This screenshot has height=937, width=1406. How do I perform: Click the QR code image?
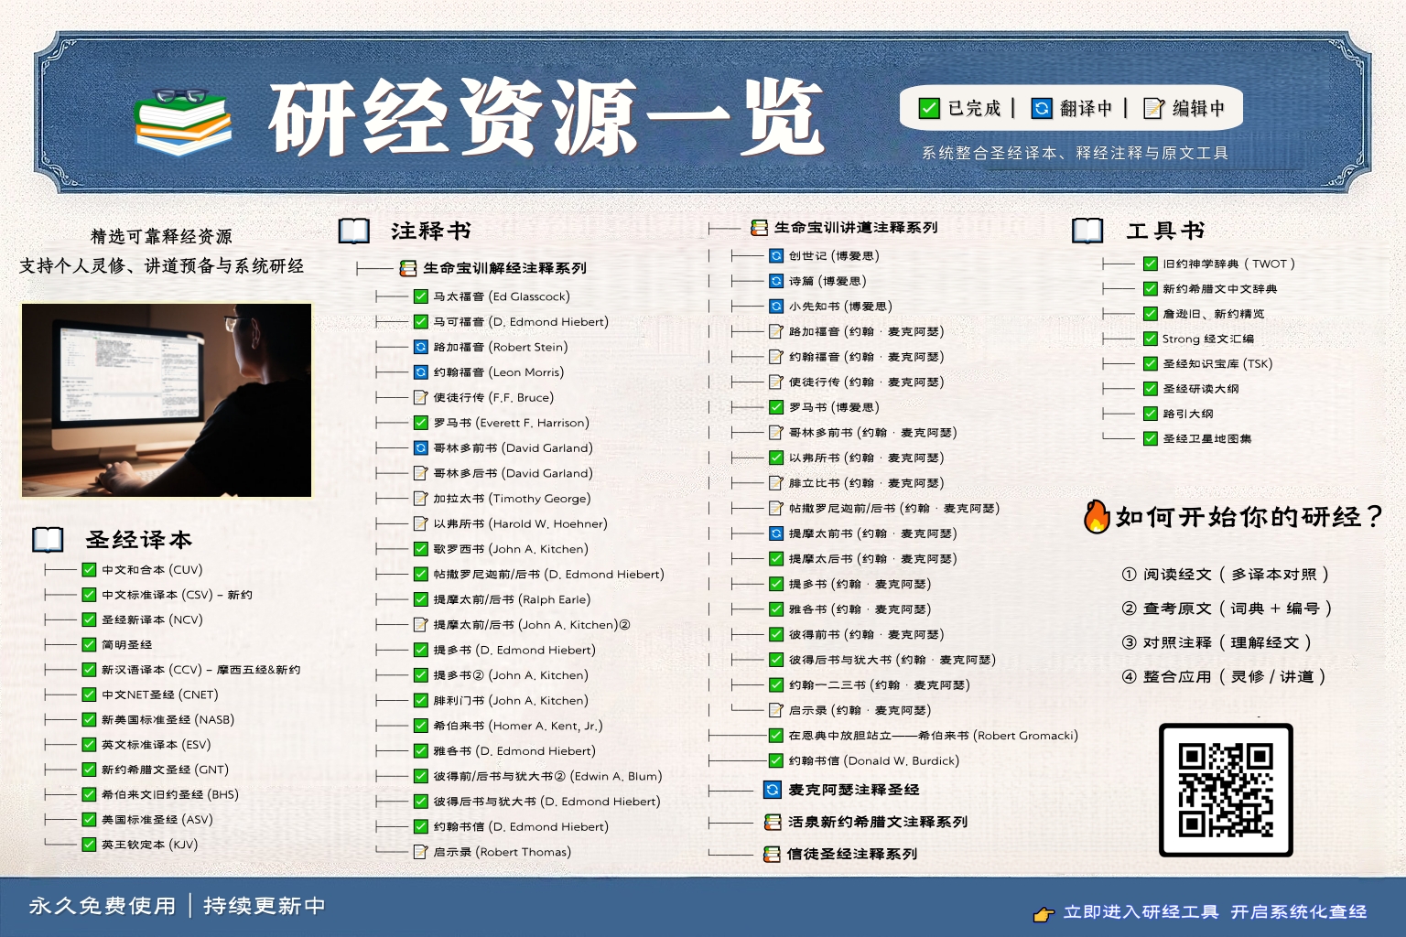click(x=1226, y=791)
